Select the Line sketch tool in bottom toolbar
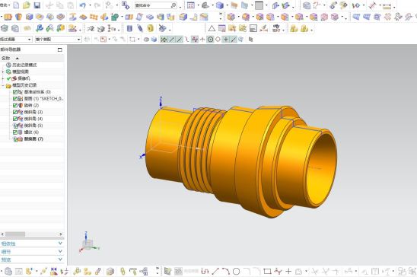The height and width of the screenshot is (277, 417). click(215, 272)
